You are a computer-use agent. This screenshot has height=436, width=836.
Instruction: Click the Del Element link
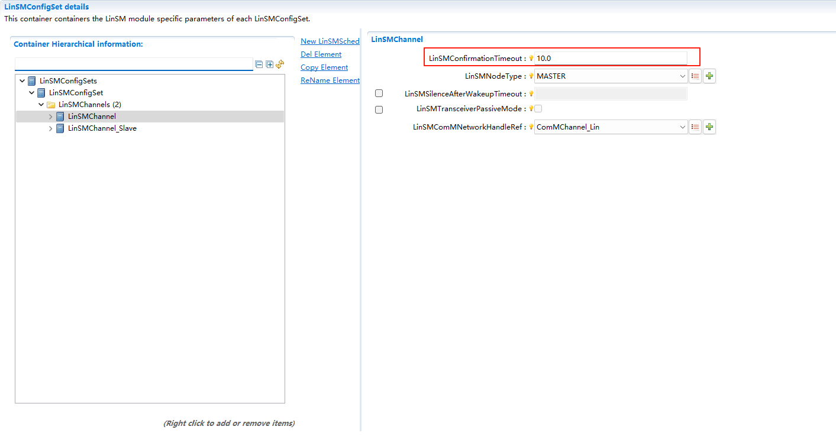[321, 54]
